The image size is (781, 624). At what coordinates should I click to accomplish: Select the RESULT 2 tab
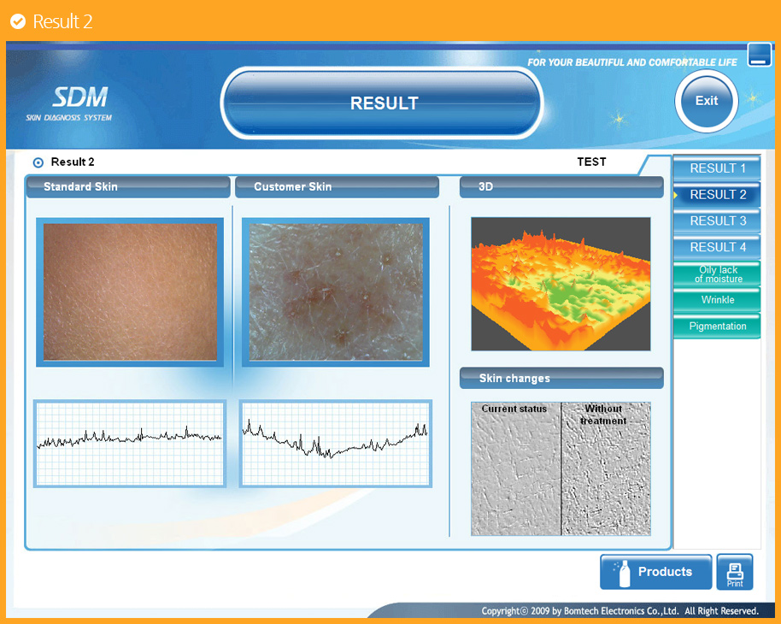(x=717, y=195)
